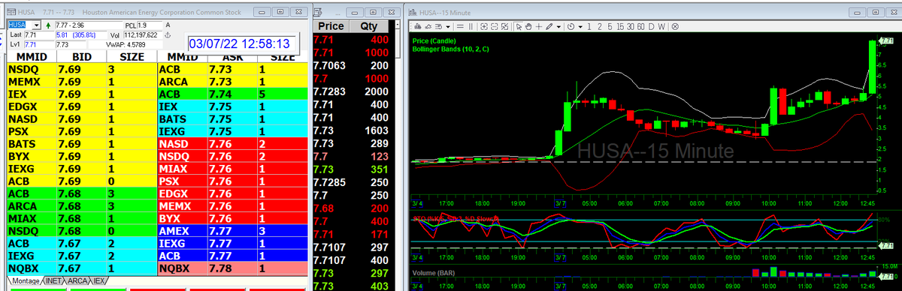This screenshot has width=902, height=291.
Task: Click ACB ask row at 7.74 size 5
Action: coord(233,94)
